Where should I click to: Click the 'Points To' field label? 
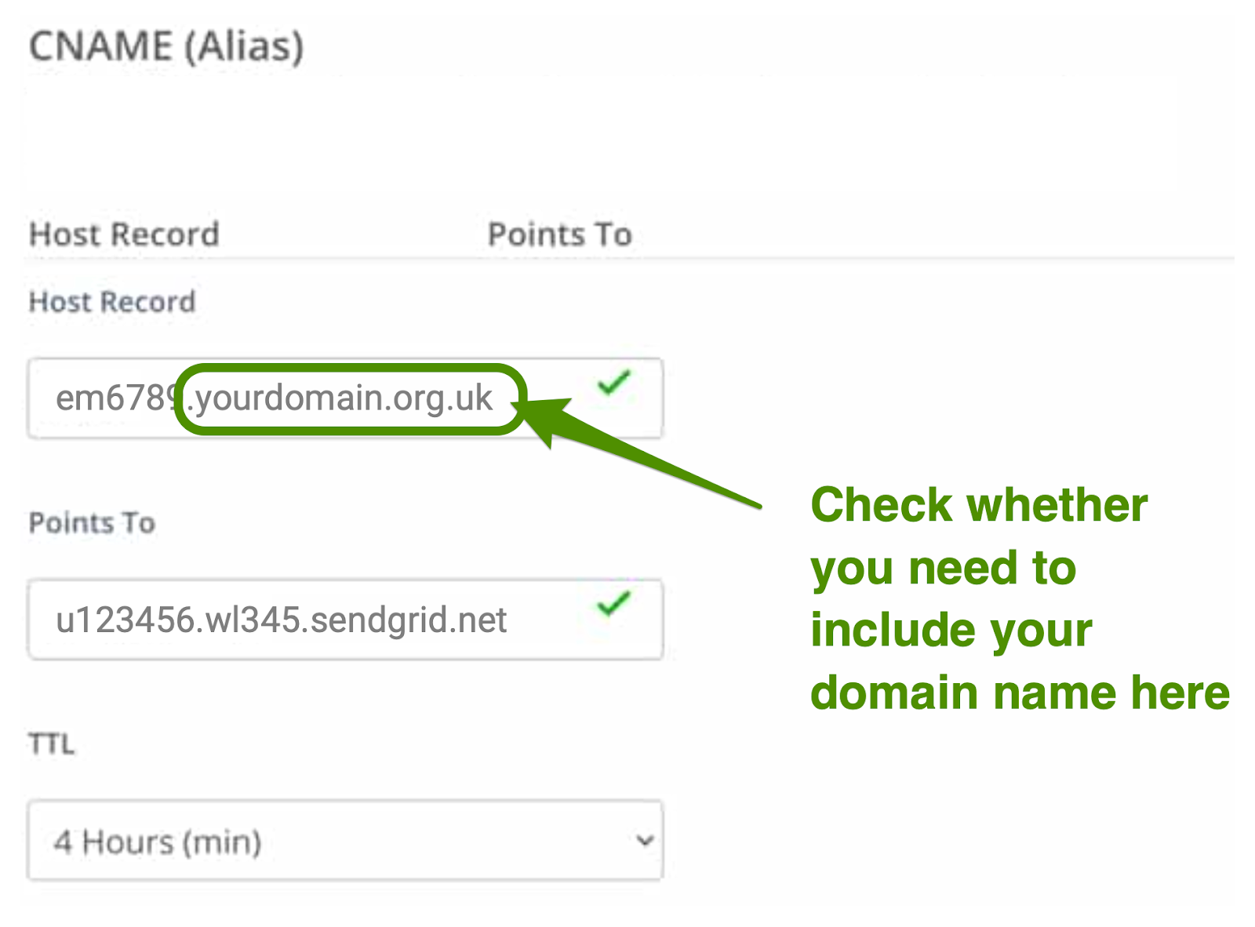(92, 523)
